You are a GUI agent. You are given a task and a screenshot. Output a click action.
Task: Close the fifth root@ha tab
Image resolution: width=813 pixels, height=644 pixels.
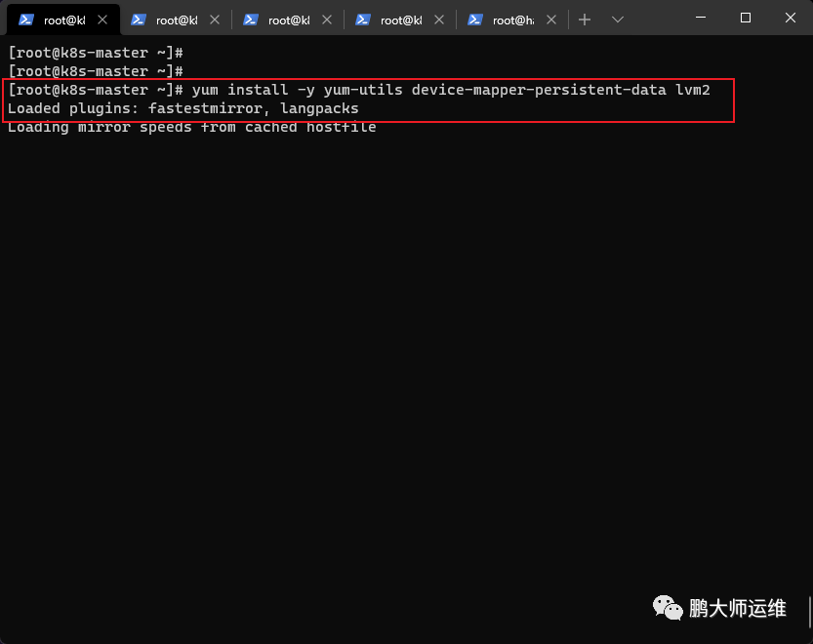point(551,20)
